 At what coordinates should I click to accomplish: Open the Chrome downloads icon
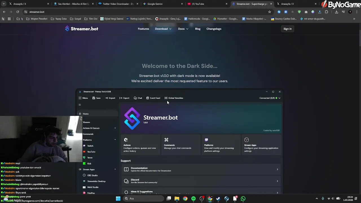336,12
